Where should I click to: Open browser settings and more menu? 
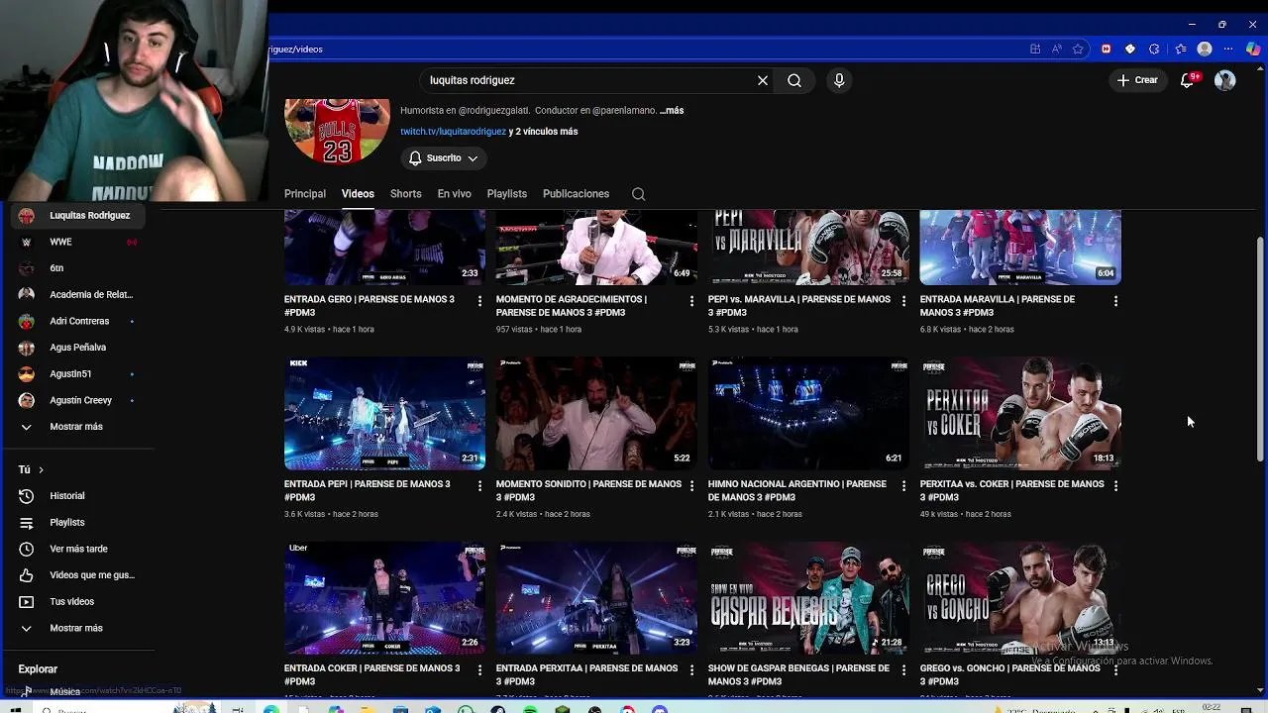1228,49
